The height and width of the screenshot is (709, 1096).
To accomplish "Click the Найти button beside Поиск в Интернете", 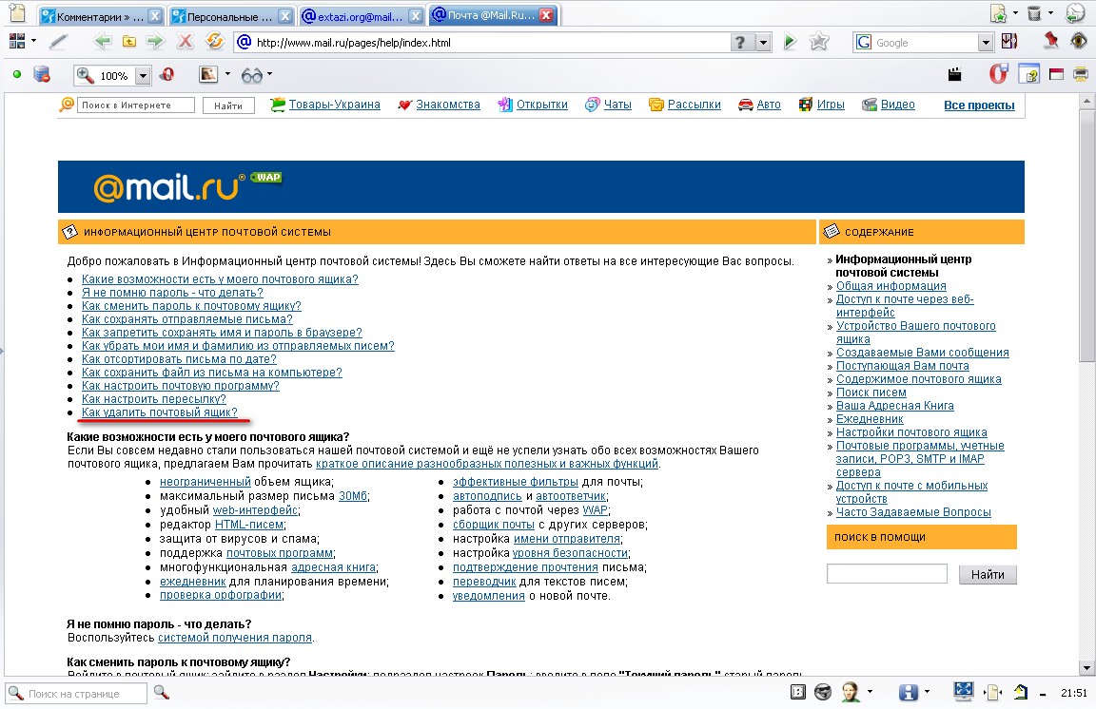I will pyautogui.click(x=228, y=105).
